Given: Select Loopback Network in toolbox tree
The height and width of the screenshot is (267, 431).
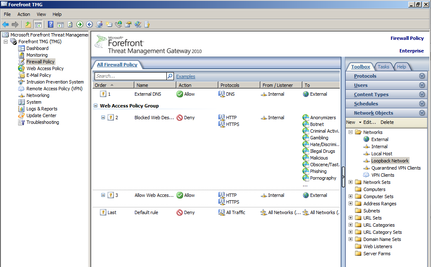Looking at the screenshot, I should pos(390,161).
